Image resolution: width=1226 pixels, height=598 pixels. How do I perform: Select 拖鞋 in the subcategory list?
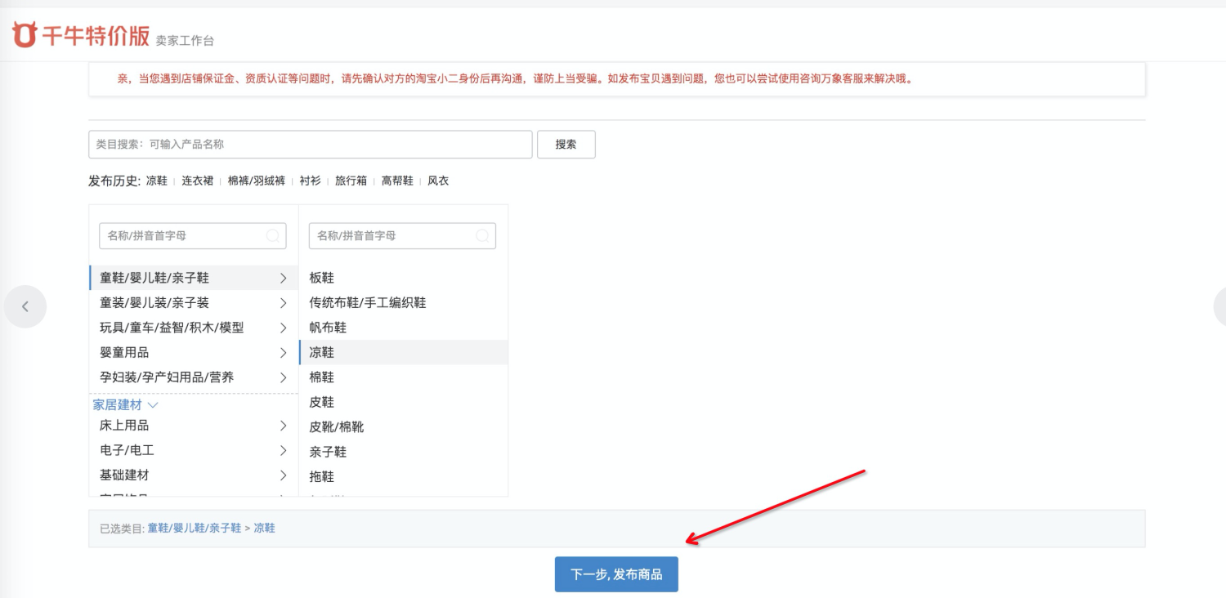(321, 476)
